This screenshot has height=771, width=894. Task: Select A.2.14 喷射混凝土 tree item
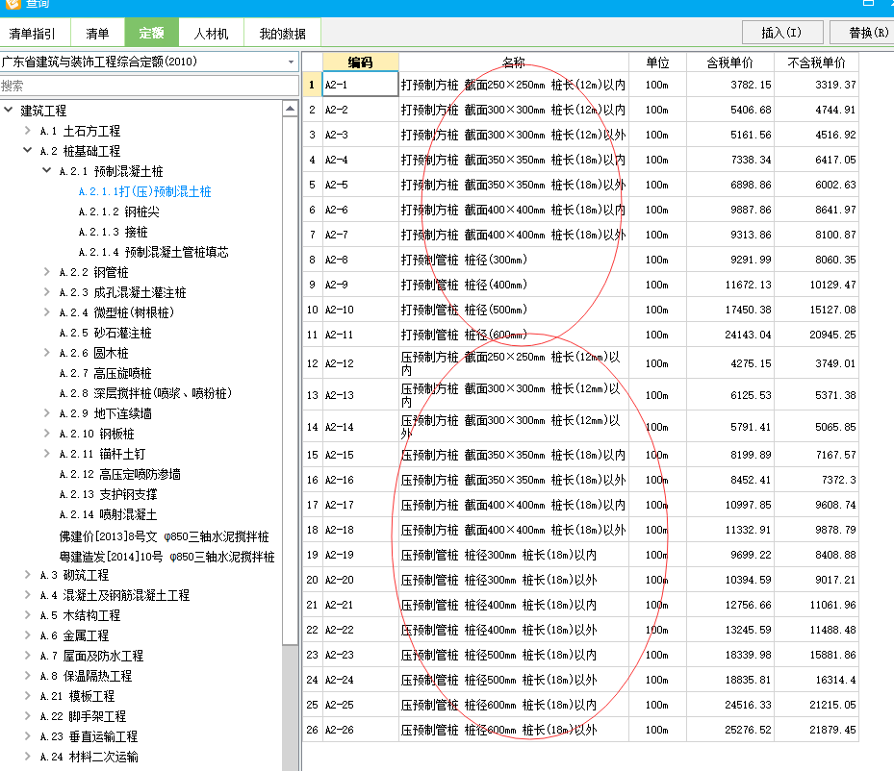point(109,514)
